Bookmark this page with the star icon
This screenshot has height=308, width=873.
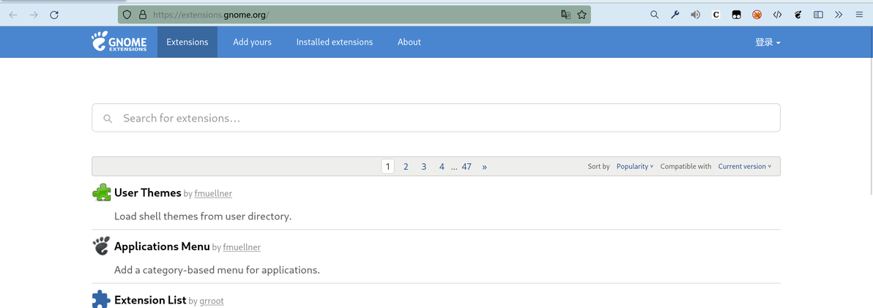pos(582,15)
